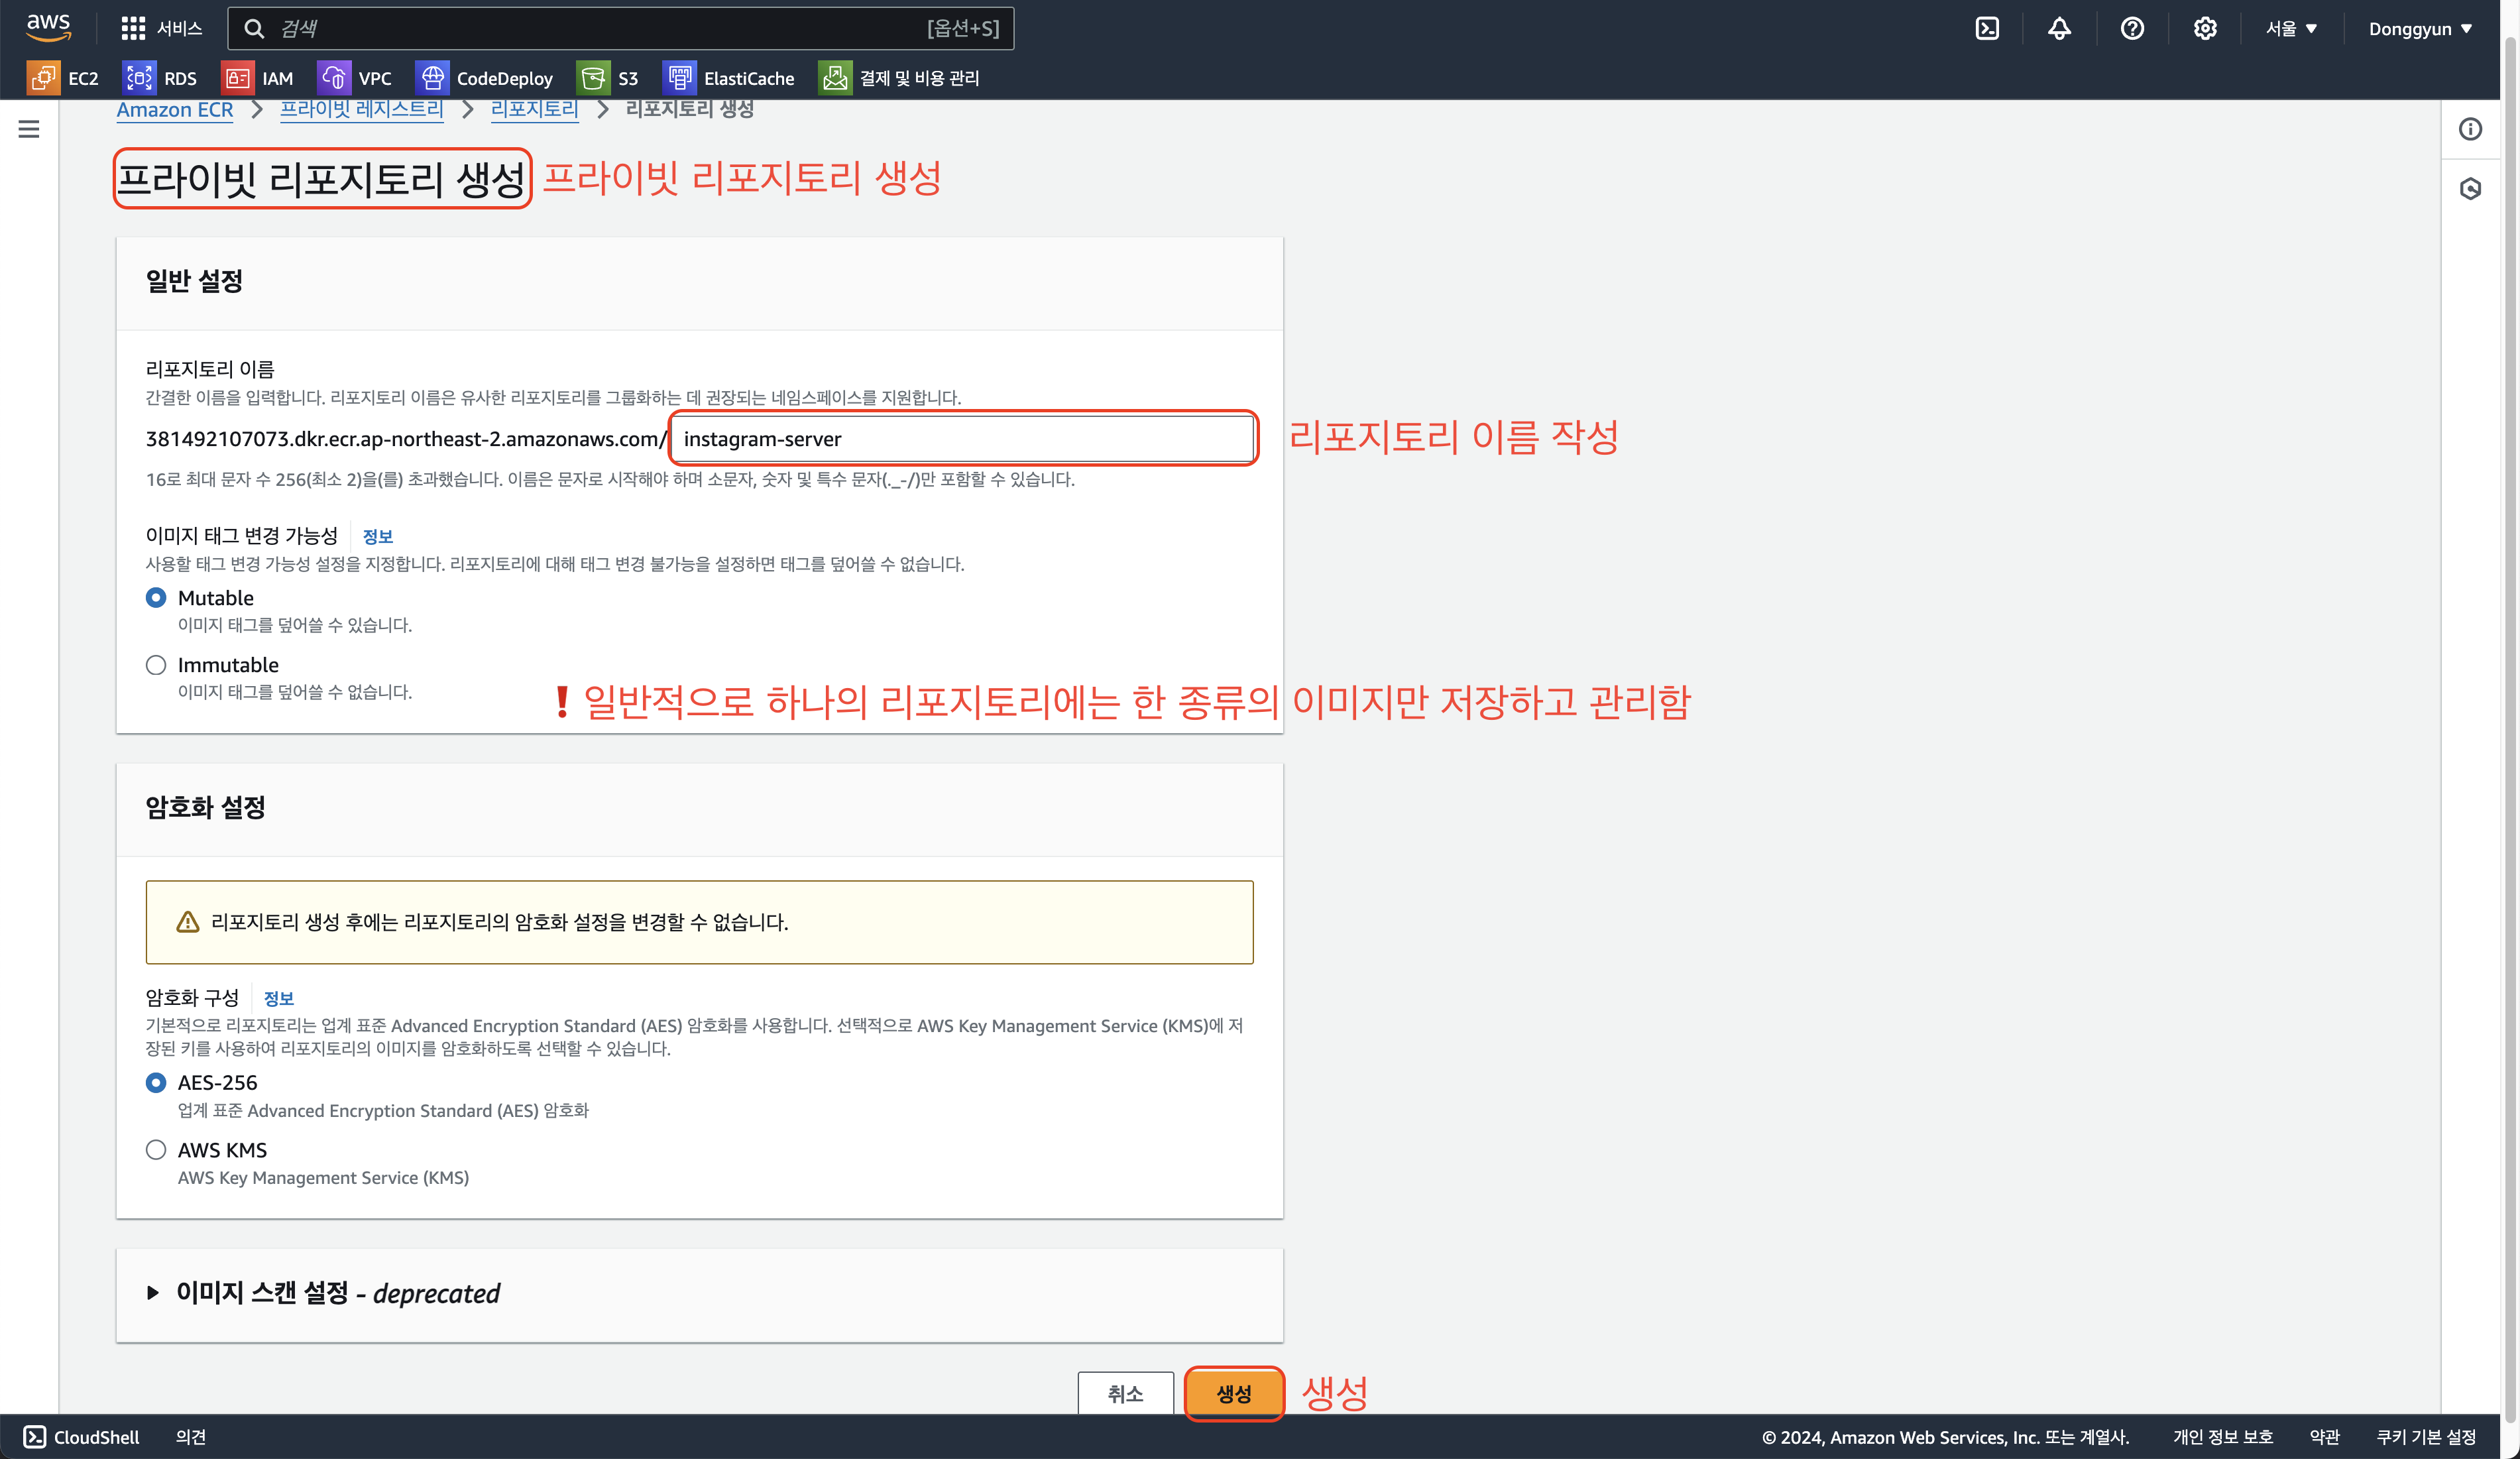Go to Amazon ECR breadcrumb link

click(x=175, y=110)
